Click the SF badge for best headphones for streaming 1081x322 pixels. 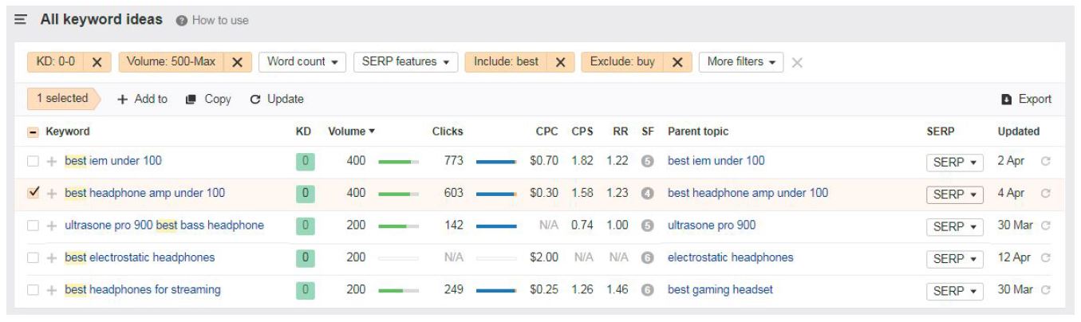pos(648,290)
